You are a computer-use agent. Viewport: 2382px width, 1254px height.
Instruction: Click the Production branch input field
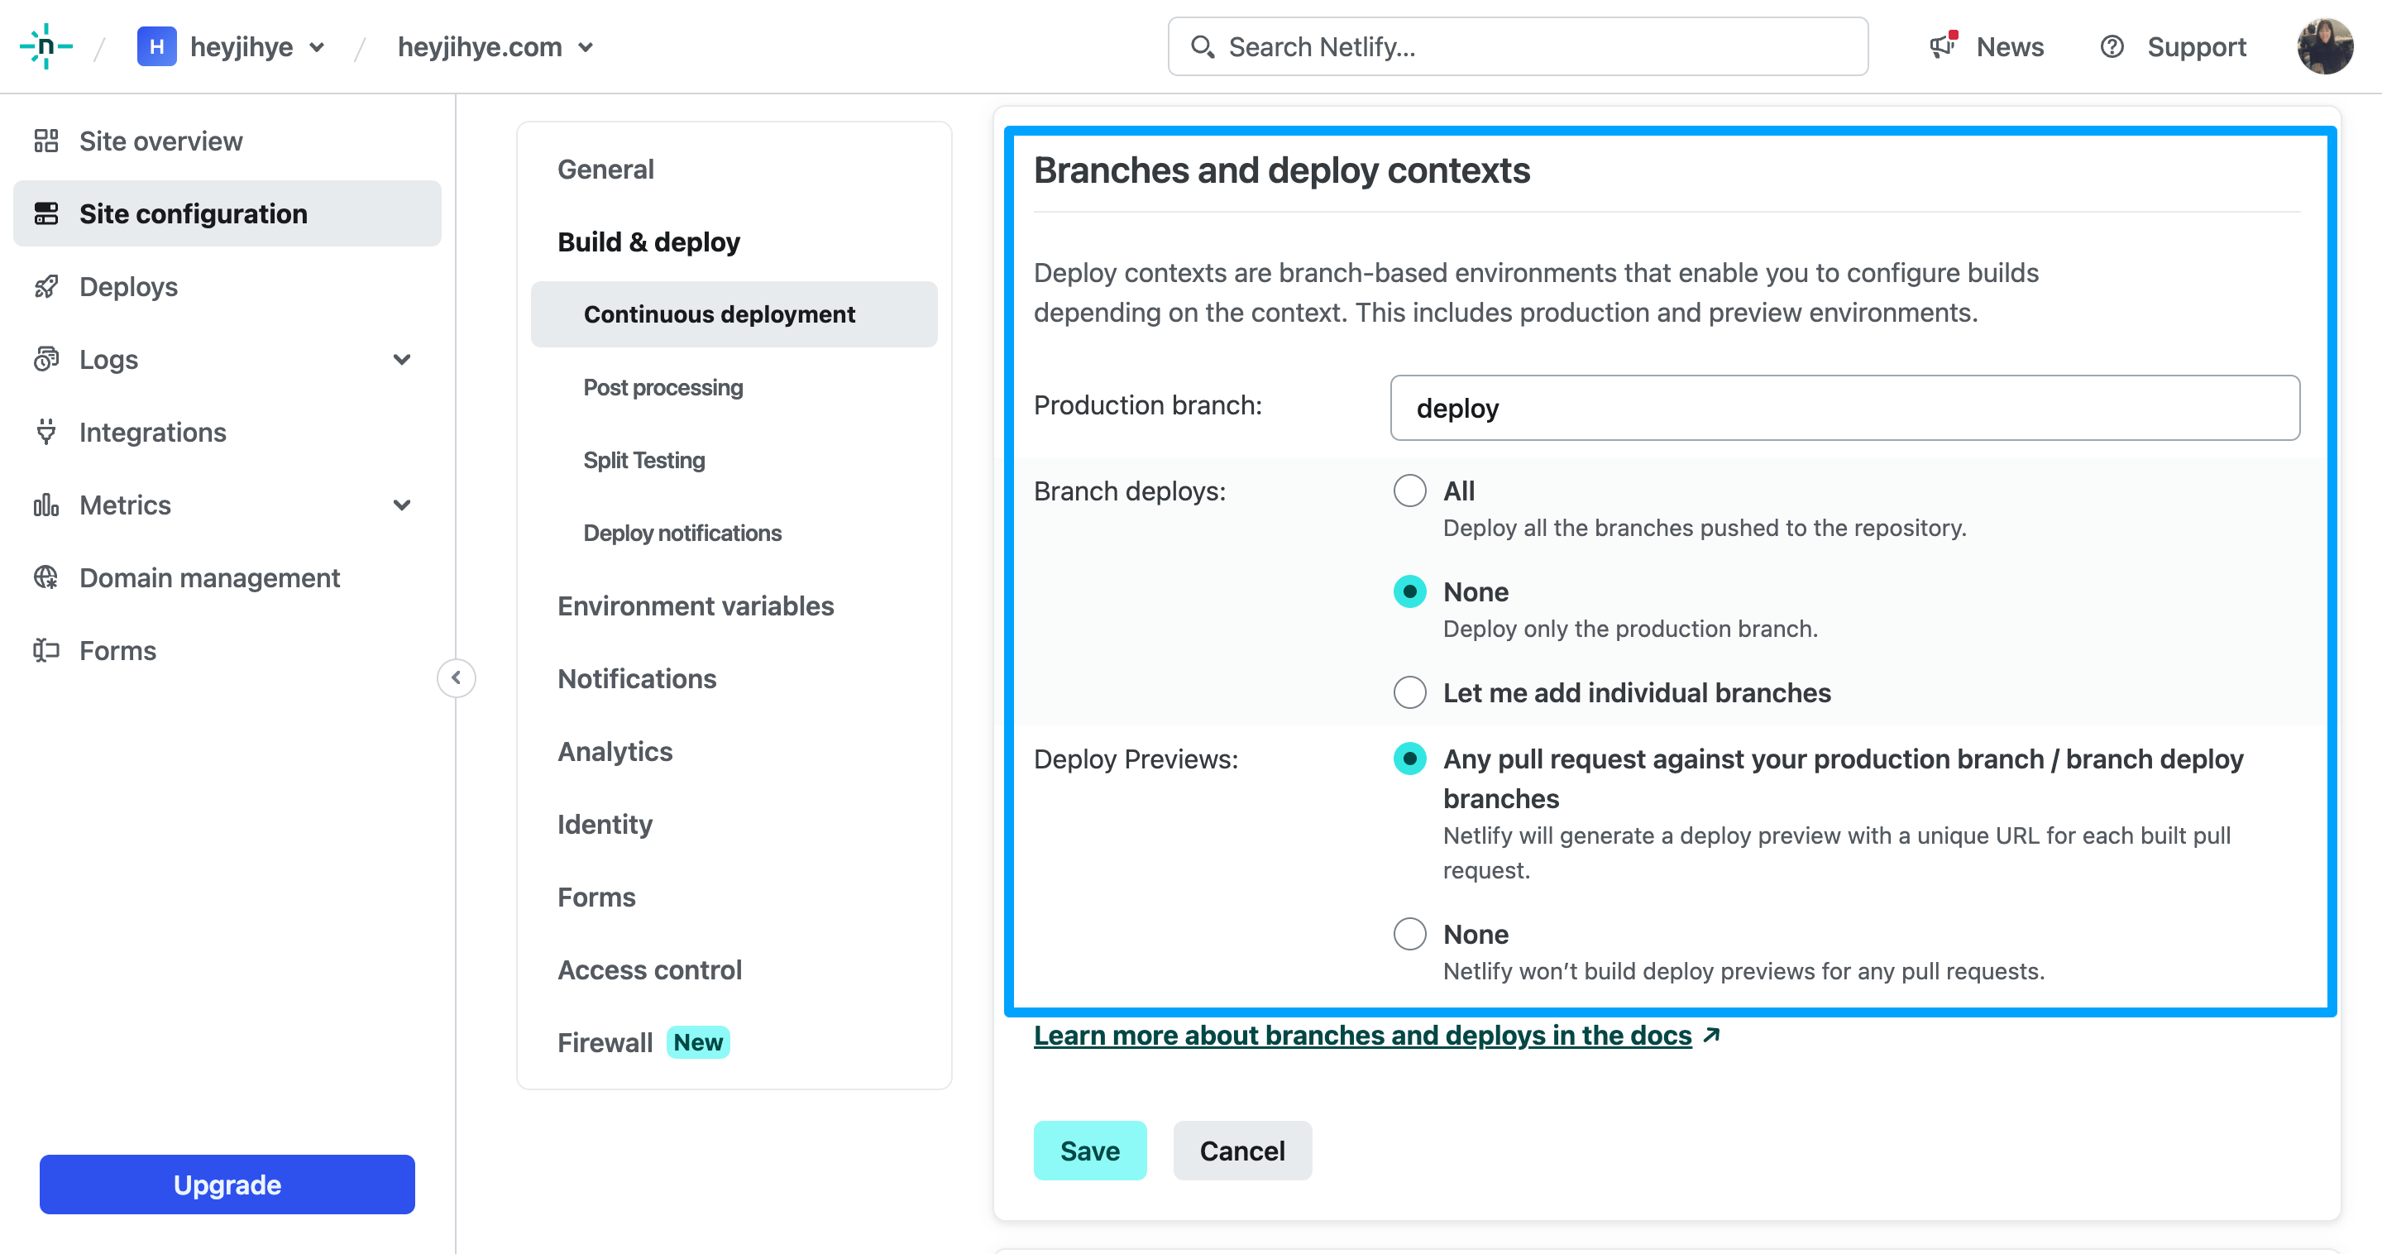(1844, 408)
